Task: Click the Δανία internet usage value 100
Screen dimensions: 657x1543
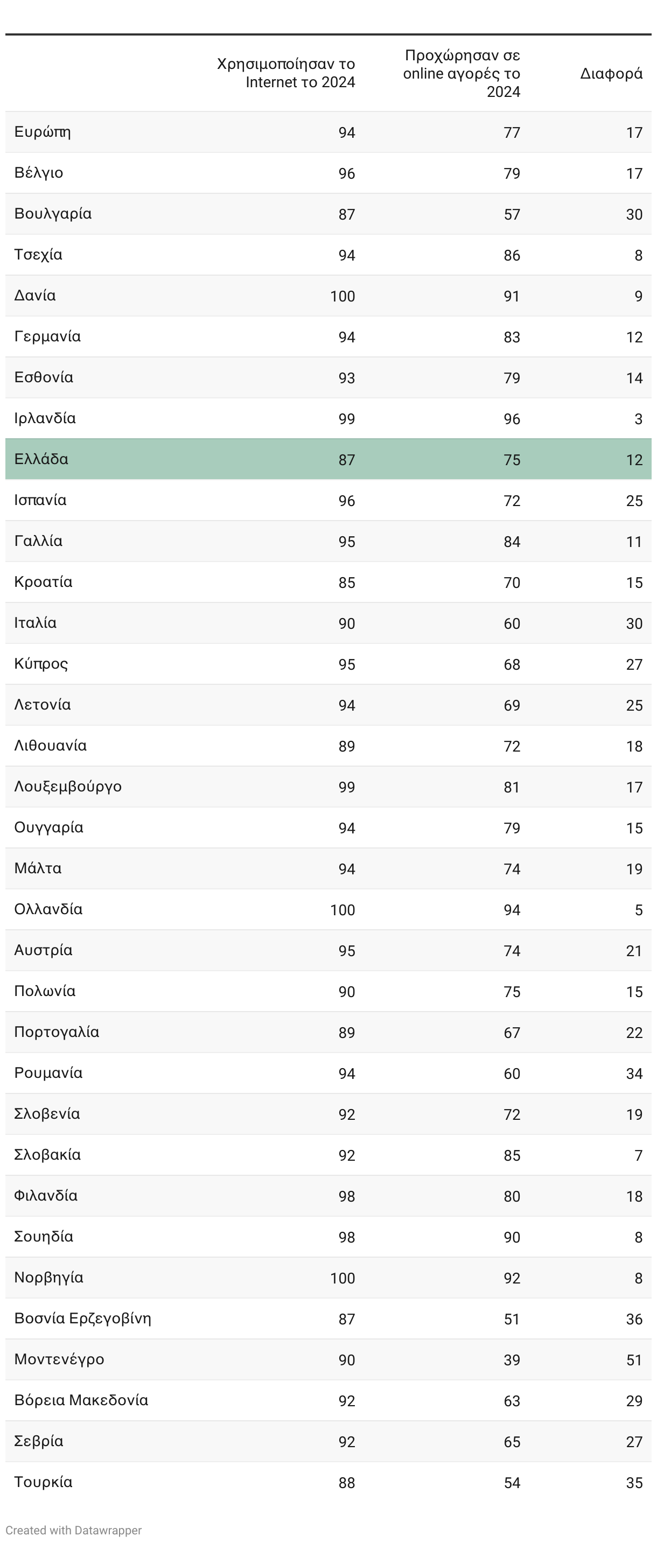Action: (x=343, y=296)
